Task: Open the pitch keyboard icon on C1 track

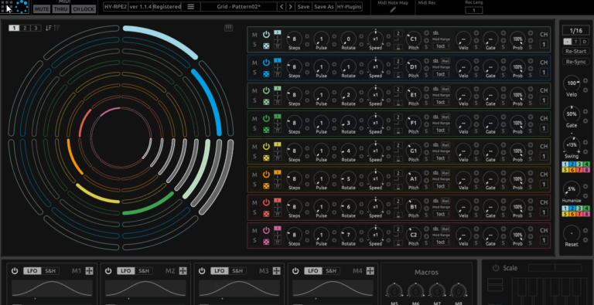Action: (x=435, y=32)
